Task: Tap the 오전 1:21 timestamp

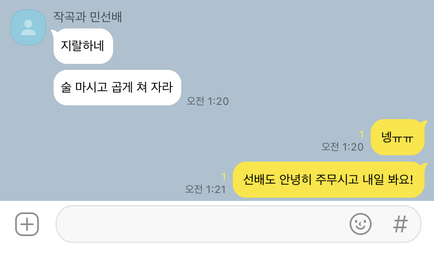Action: click(x=205, y=189)
